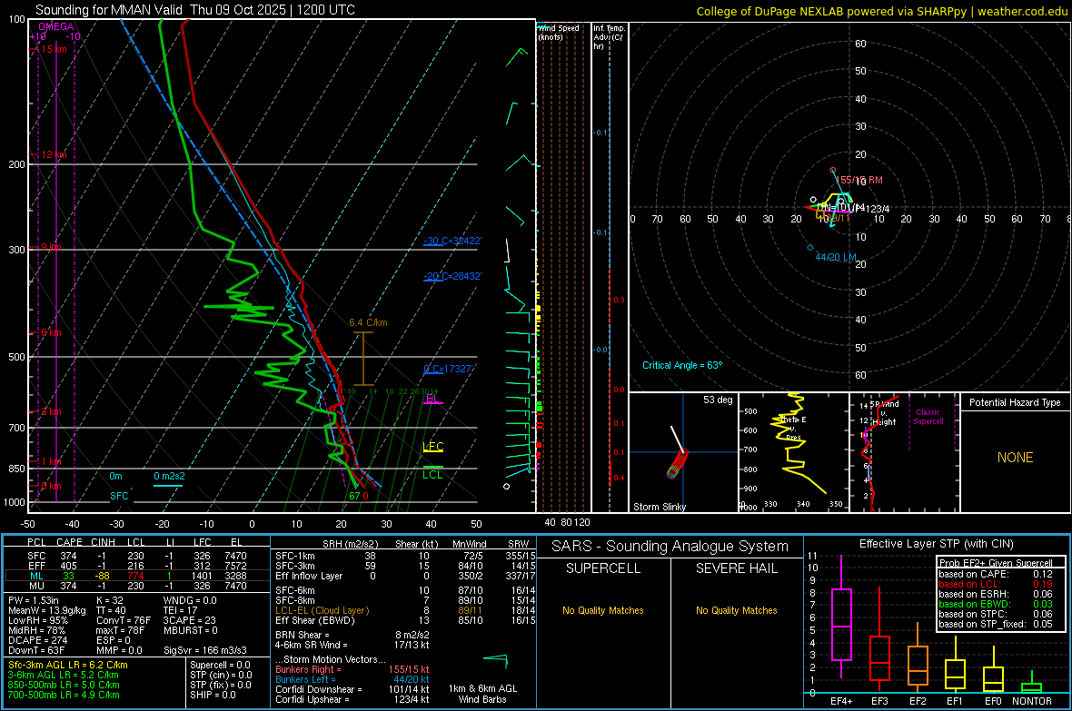The height and width of the screenshot is (711, 1072).
Task: Click the 'Wind Speed (knots)' panel header
Action: click(559, 32)
